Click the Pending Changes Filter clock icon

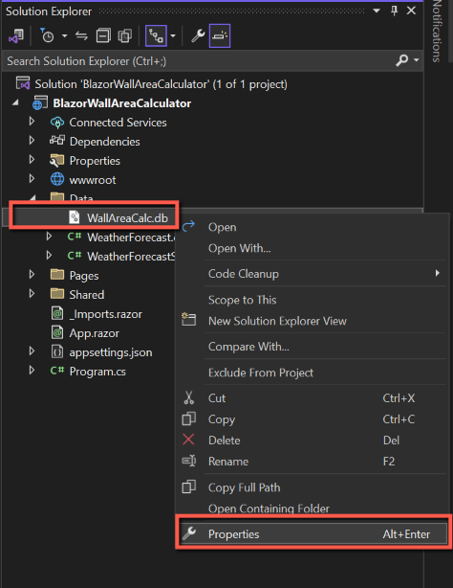[x=47, y=36]
